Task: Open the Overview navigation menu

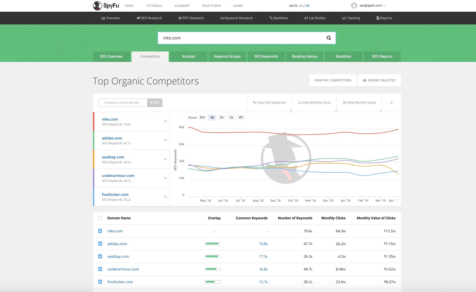Action: tap(111, 18)
